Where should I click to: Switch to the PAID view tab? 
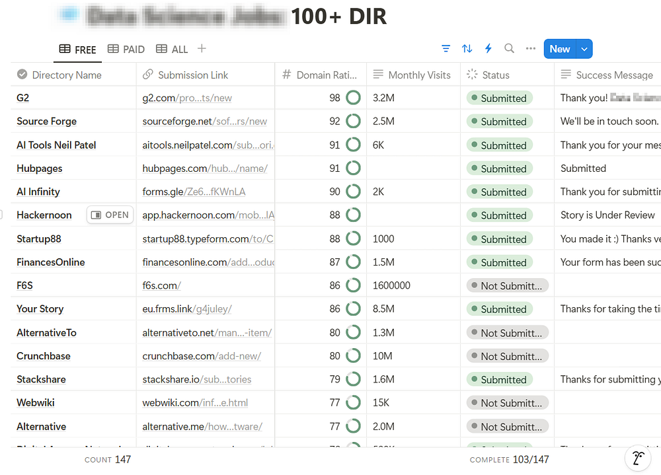click(126, 50)
